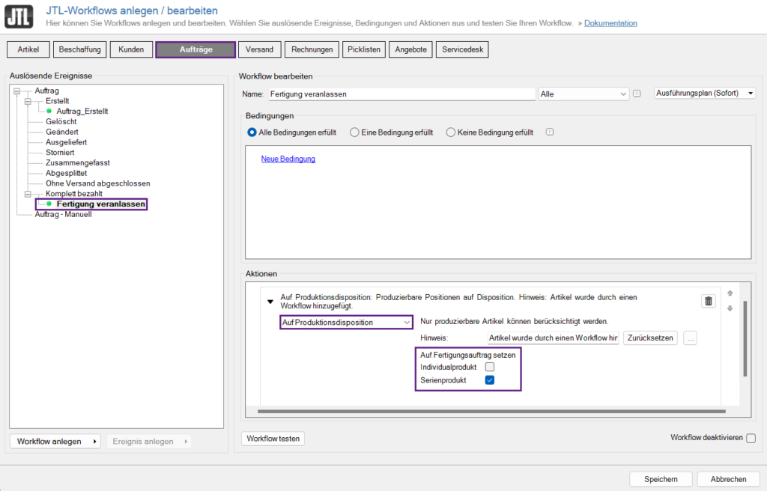Open the ellipsis button next to Zurücksetzen

(689, 338)
